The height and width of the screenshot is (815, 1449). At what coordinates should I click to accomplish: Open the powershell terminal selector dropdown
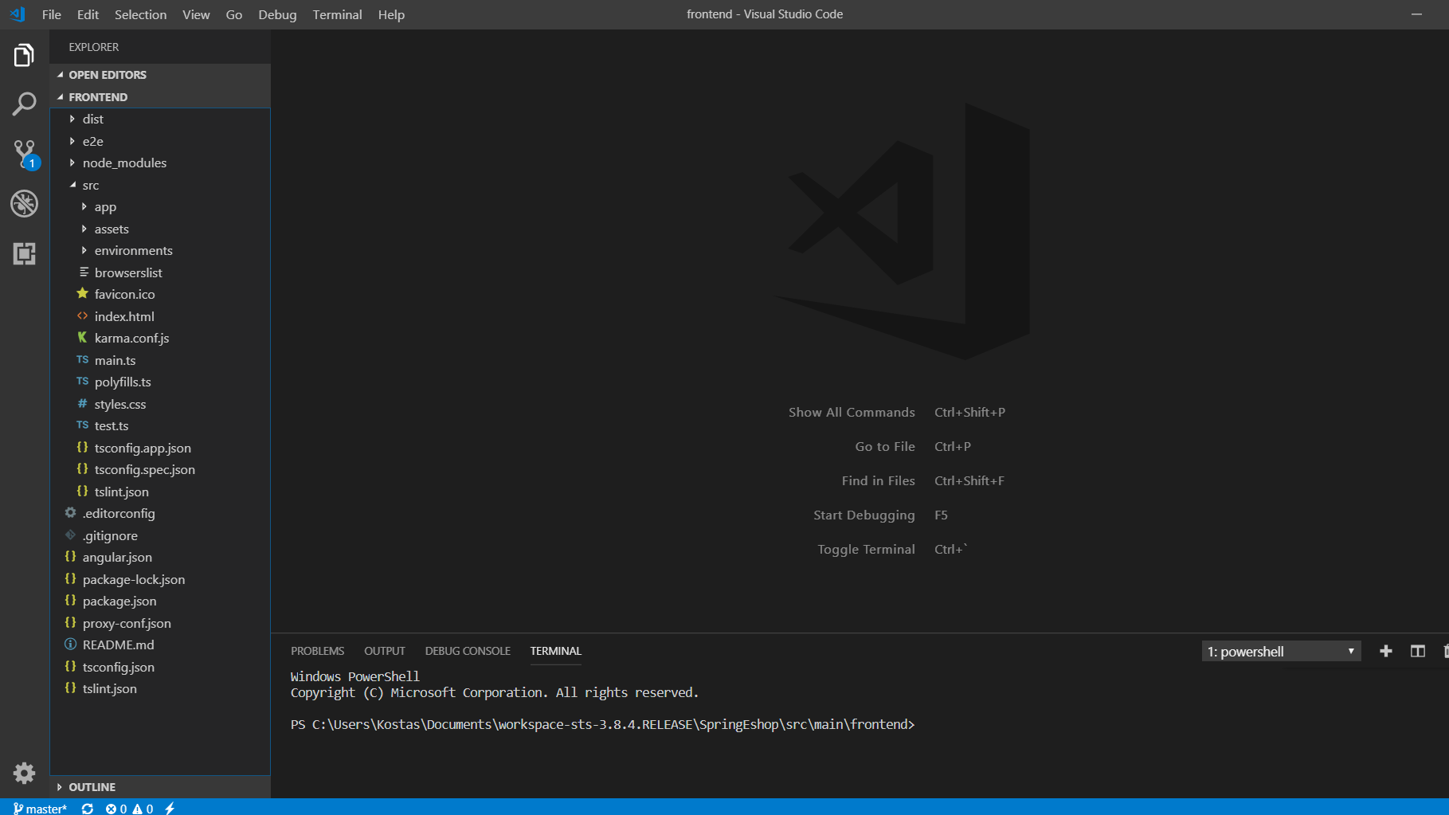1281,651
